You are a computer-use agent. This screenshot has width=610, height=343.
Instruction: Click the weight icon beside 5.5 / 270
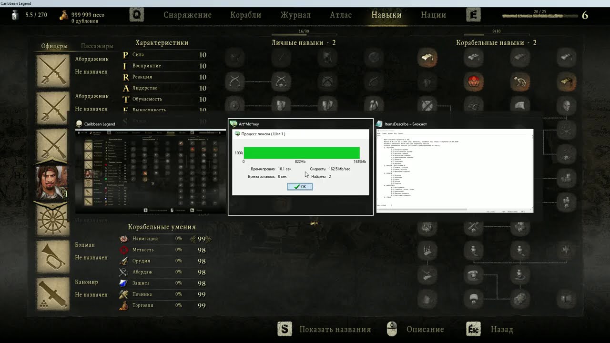[x=15, y=15]
